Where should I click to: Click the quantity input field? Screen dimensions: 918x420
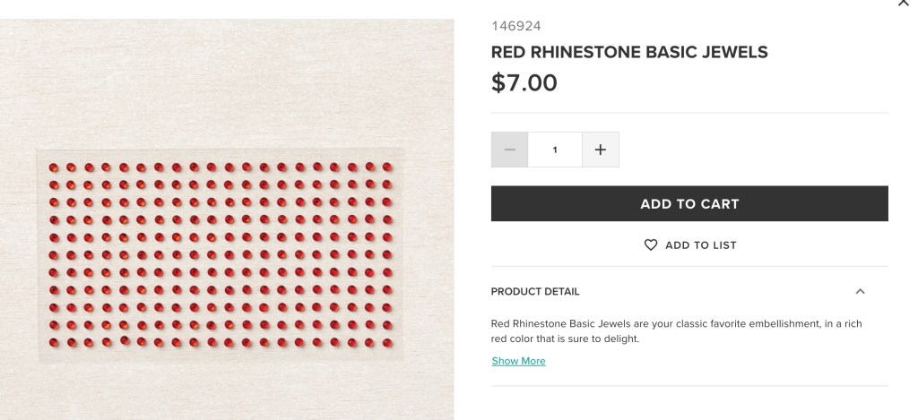pos(555,150)
